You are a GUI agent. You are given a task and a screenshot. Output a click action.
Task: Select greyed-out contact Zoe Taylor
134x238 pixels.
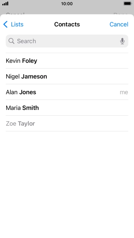pyautogui.click(x=67, y=123)
